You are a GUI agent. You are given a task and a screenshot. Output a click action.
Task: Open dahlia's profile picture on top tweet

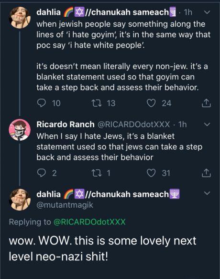[20, 17]
